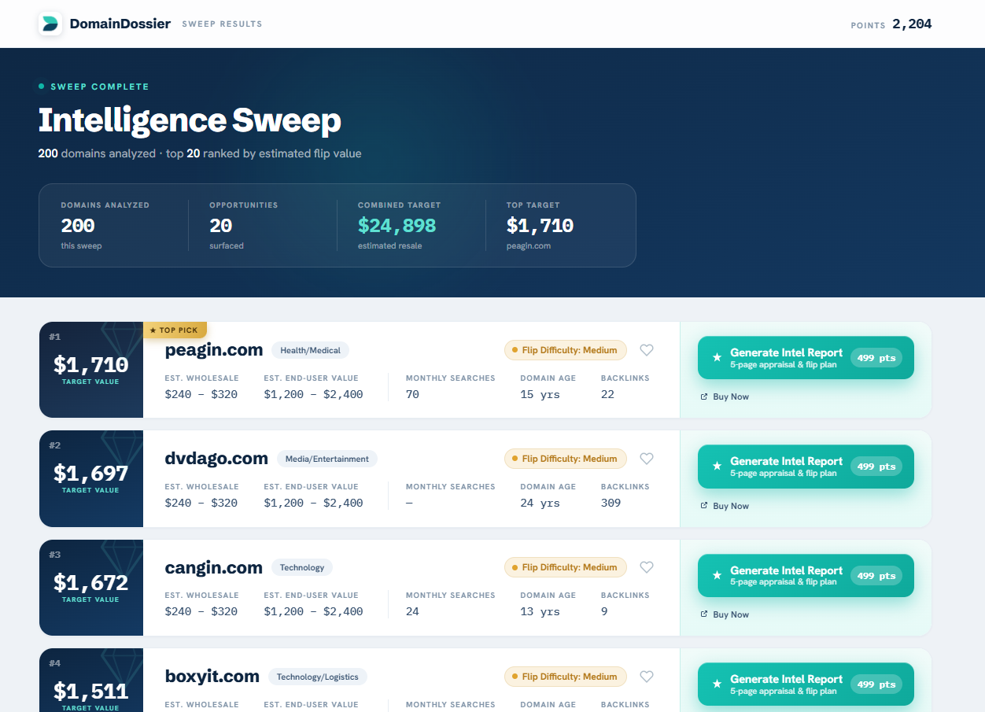
Task: Click peagin.com backlinks value 22
Action: (x=607, y=394)
